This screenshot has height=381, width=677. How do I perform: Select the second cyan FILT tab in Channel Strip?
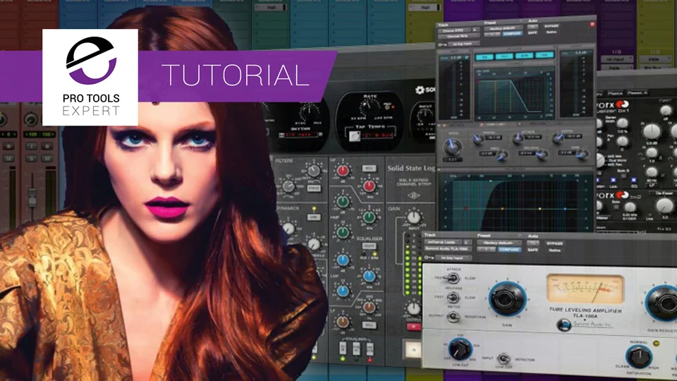tap(504, 56)
